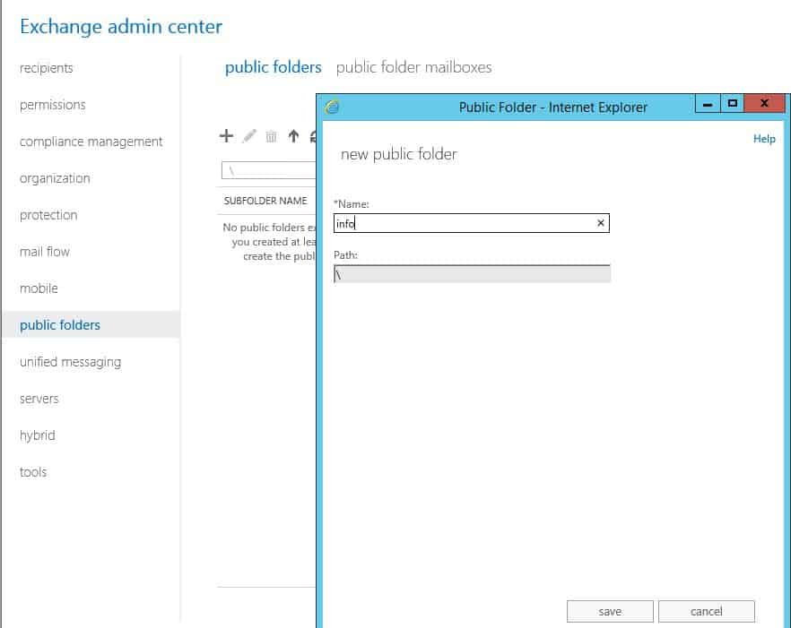Click the up arrow parent folder icon
The image size is (791, 628).
(293, 136)
